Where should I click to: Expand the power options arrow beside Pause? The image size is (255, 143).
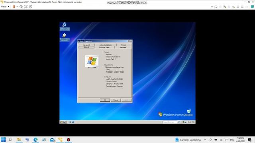[17, 7]
